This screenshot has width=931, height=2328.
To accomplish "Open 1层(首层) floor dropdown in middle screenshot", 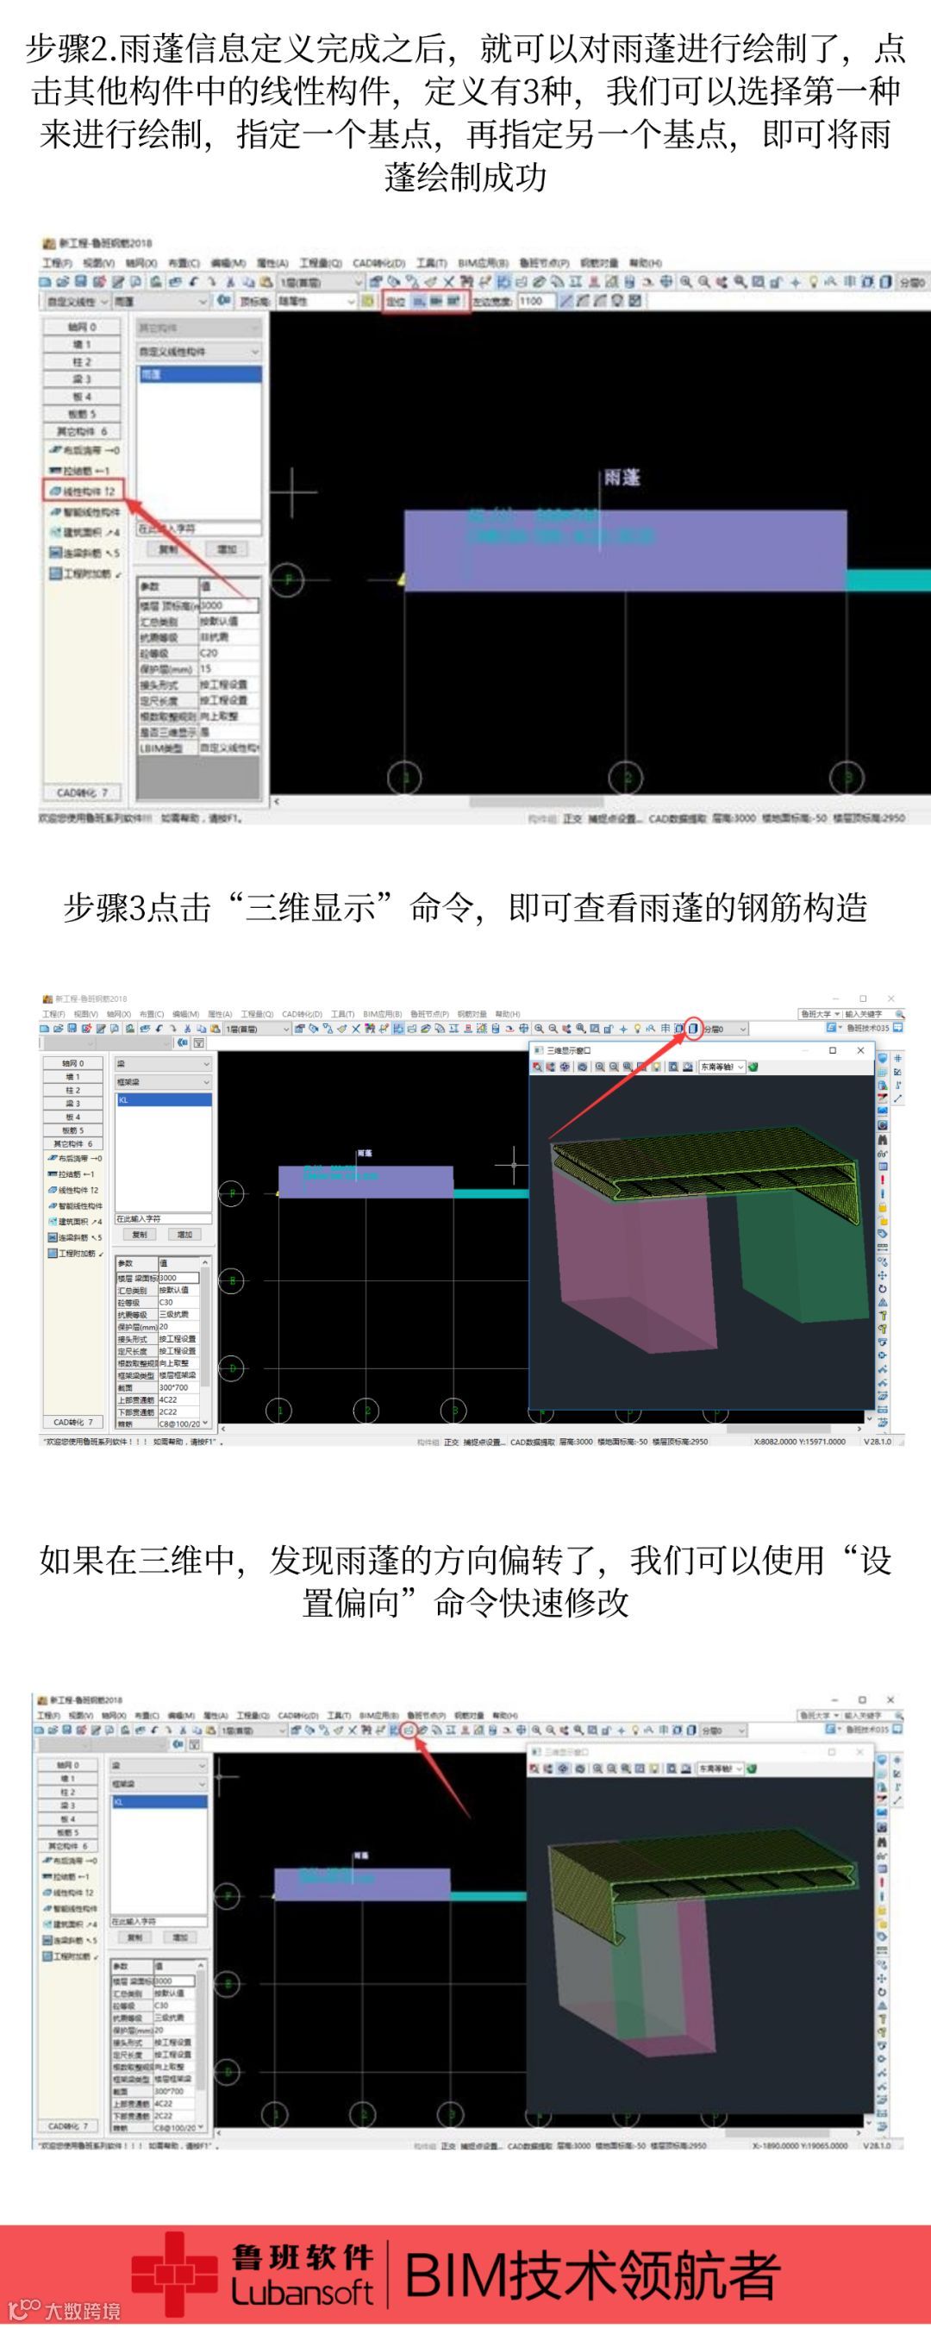I will point(257,1029).
